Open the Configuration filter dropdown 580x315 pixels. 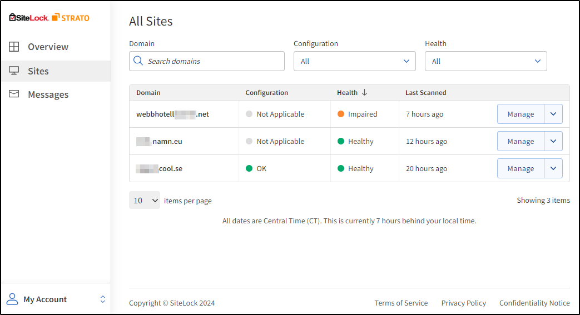coord(354,61)
